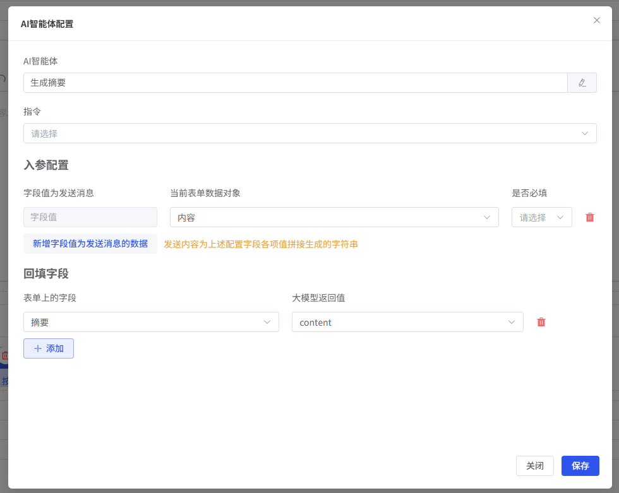The height and width of the screenshot is (493, 619).
Task: Click the AI智能体配置 dialog title
Action: coord(47,24)
